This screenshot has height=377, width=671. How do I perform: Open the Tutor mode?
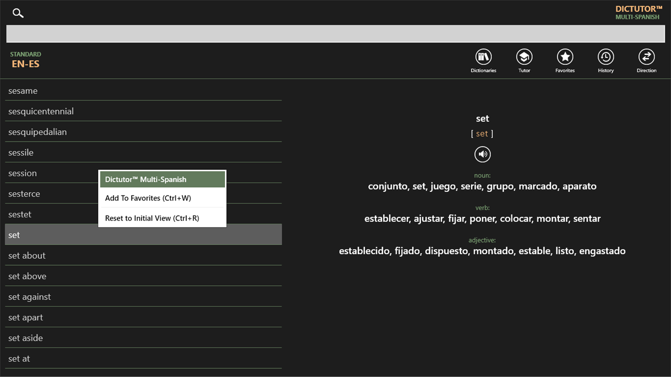(x=524, y=61)
